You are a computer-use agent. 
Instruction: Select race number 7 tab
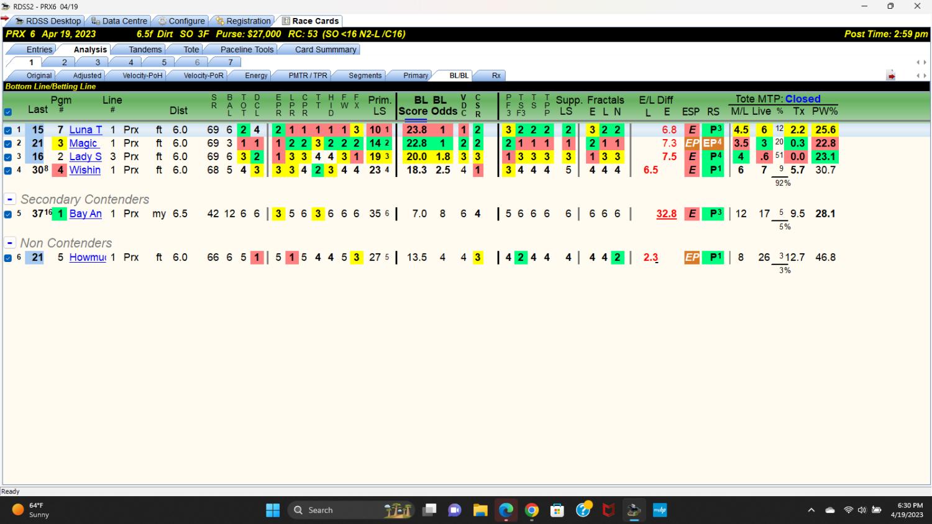pyautogui.click(x=231, y=62)
